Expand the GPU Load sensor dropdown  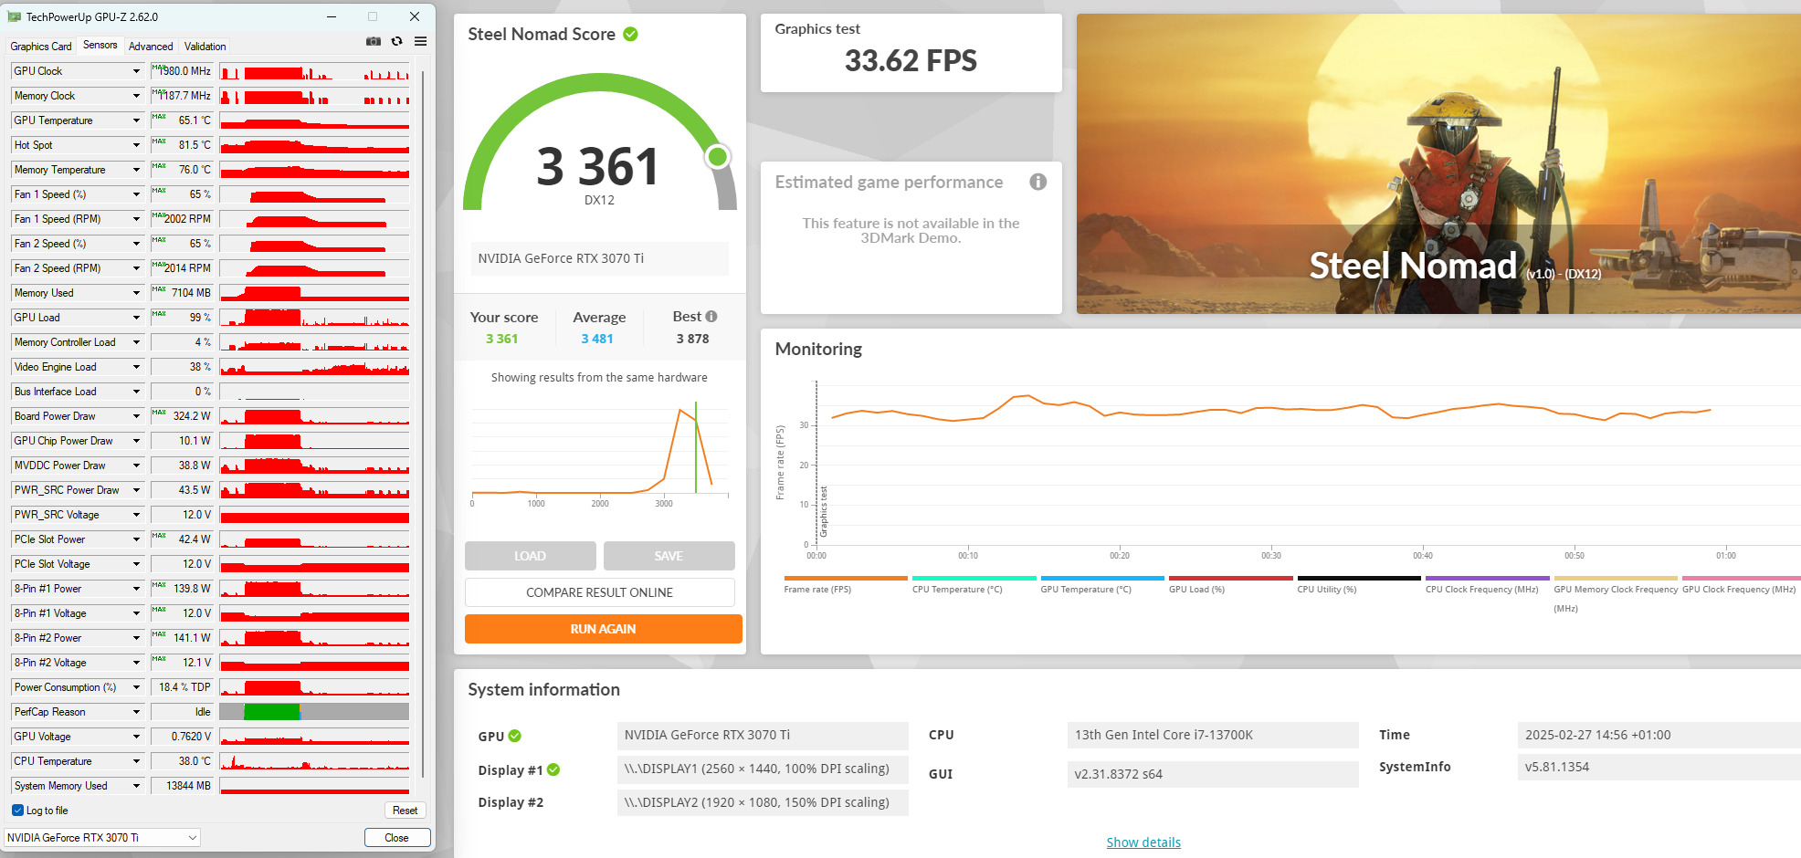point(136,318)
